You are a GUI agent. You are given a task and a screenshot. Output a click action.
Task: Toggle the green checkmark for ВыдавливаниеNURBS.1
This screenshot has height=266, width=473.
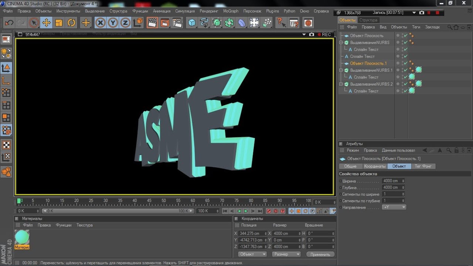pyautogui.click(x=406, y=70)
